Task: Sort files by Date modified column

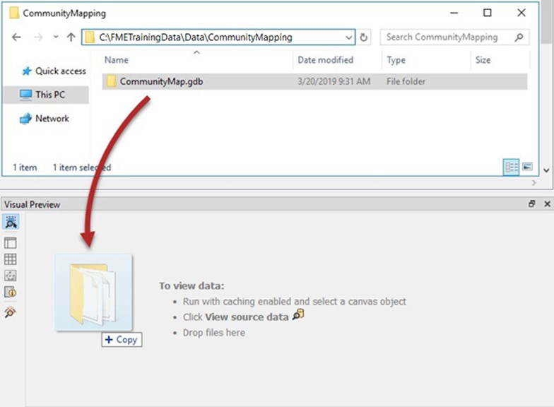Action: [325, 60]
